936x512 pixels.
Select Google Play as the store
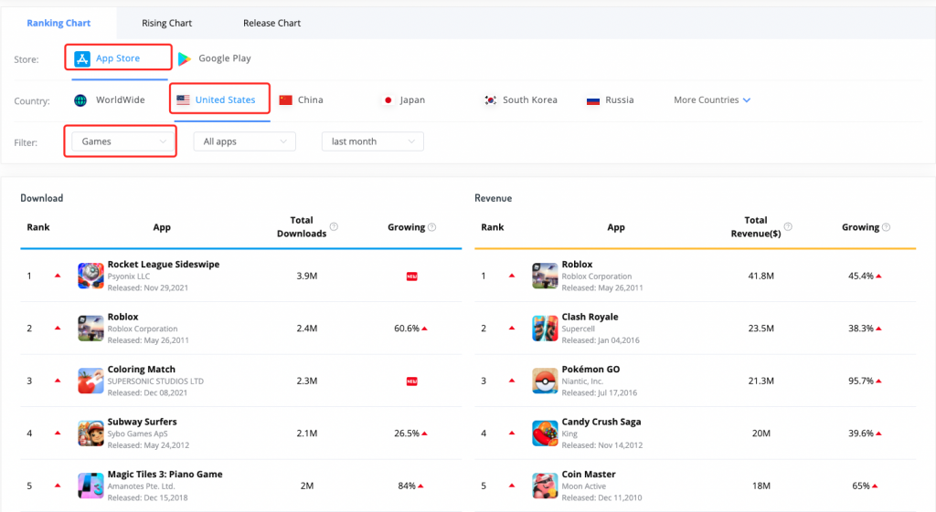tap(215, 58)
